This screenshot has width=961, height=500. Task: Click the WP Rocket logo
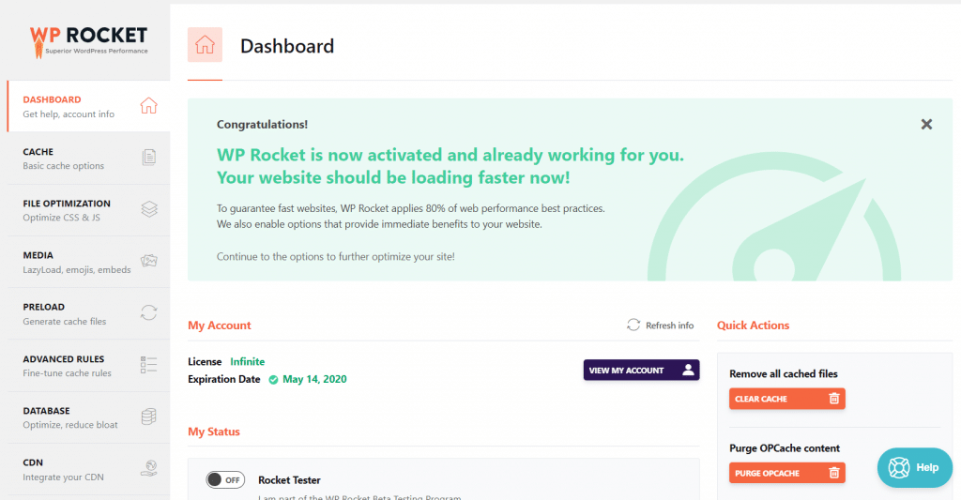tap(88, 39)
